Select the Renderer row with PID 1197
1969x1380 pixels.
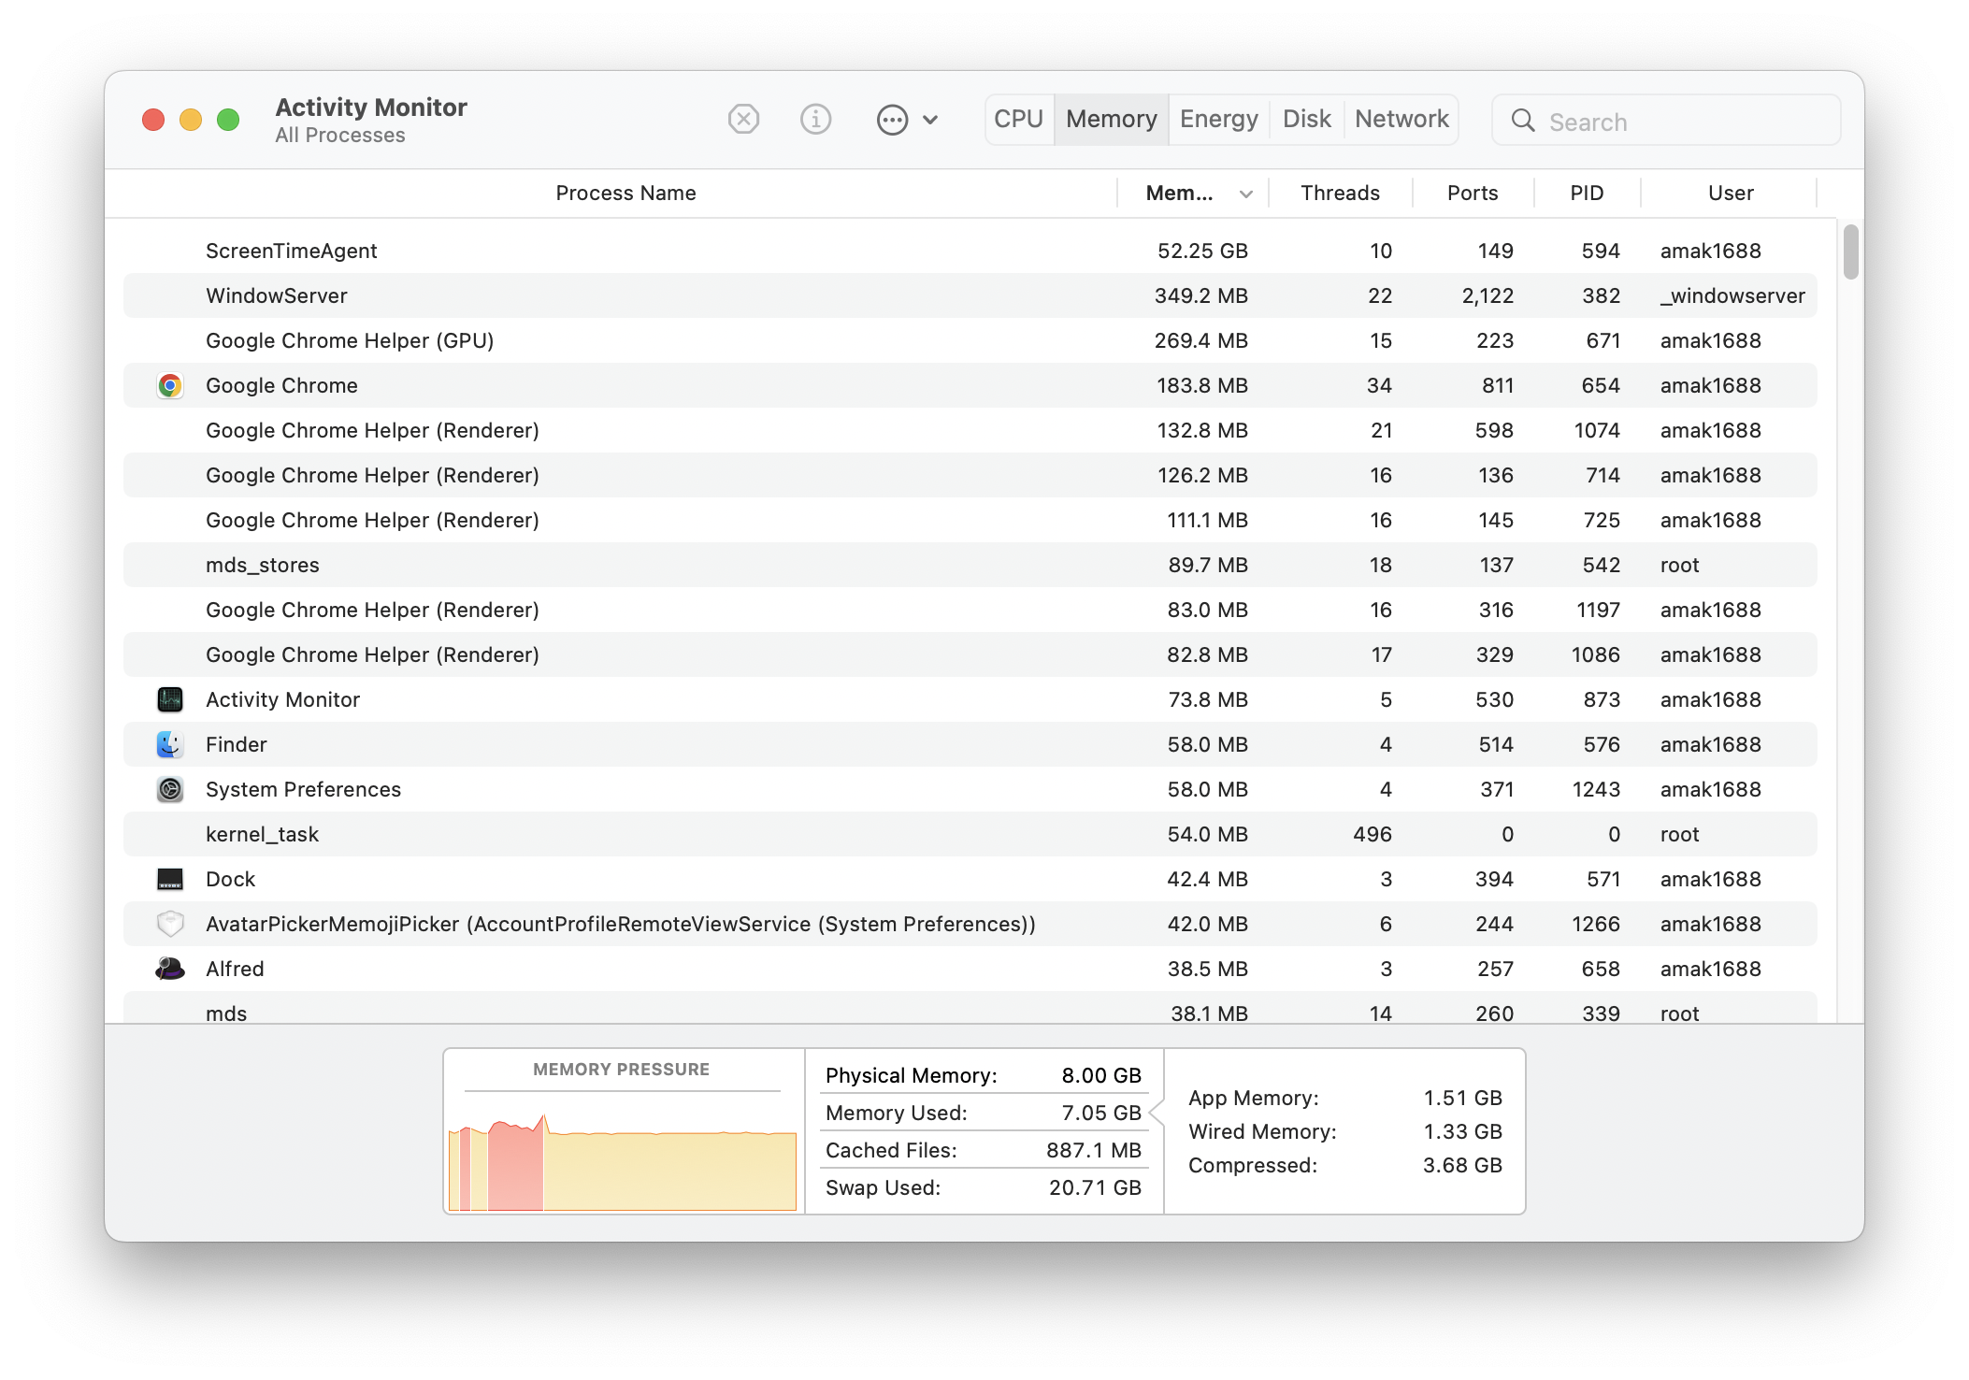(970, 610)
